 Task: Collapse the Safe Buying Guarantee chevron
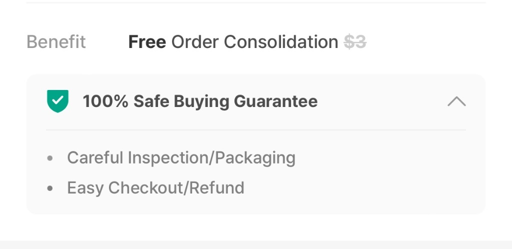click(x=456, y=101)
